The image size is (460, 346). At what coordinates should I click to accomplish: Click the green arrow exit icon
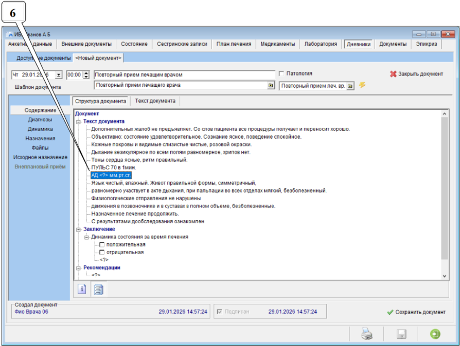point(435,334)
